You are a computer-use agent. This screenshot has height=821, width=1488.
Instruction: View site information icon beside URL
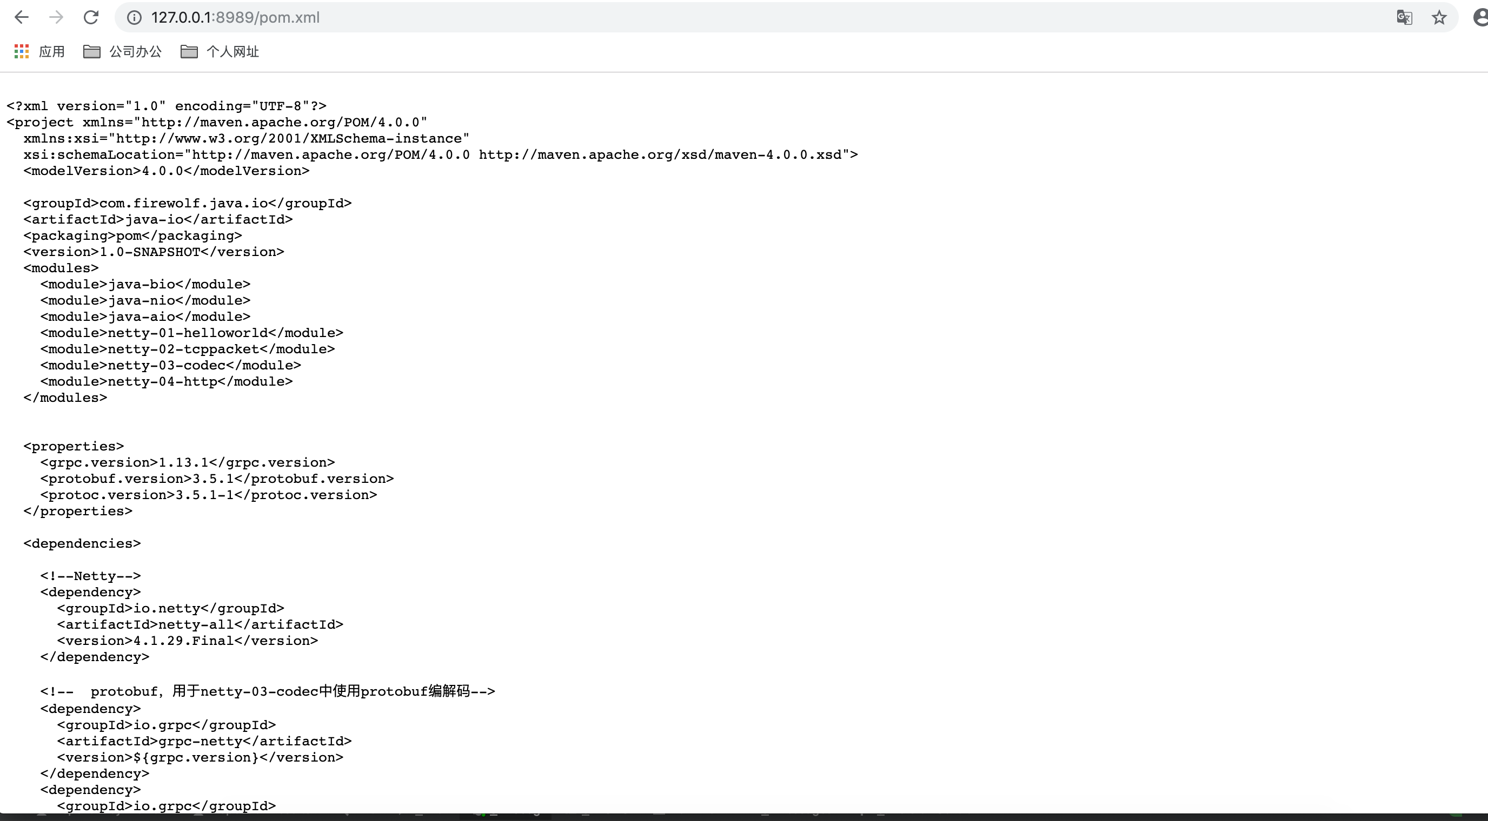[x=134, y=18]
